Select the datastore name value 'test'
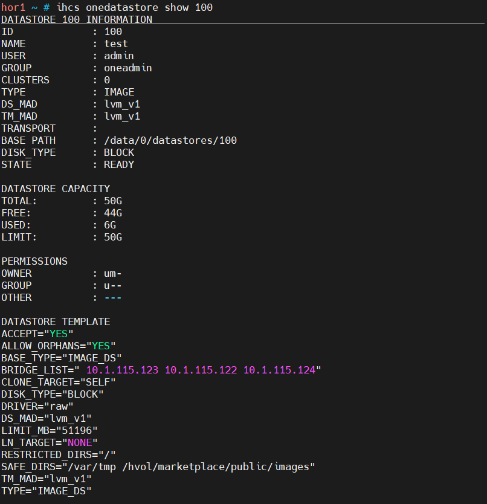The width and height of the screenshot is (487, 504). pos(116,44)
